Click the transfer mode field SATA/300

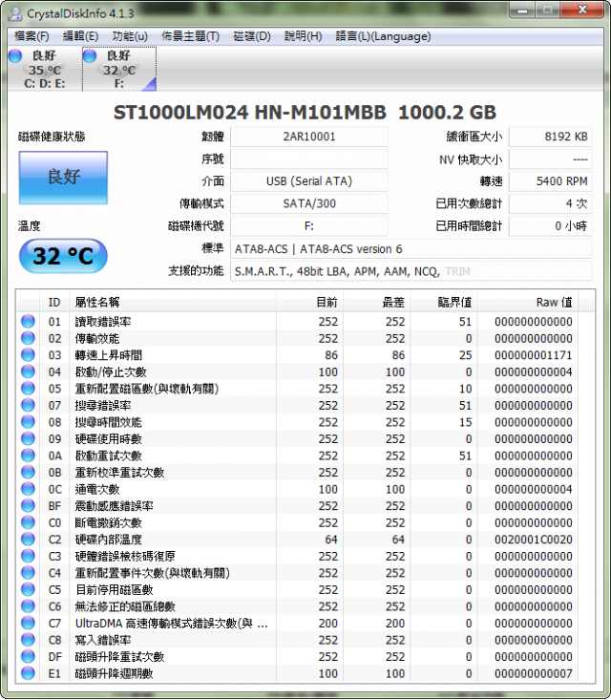pos(309,203)
